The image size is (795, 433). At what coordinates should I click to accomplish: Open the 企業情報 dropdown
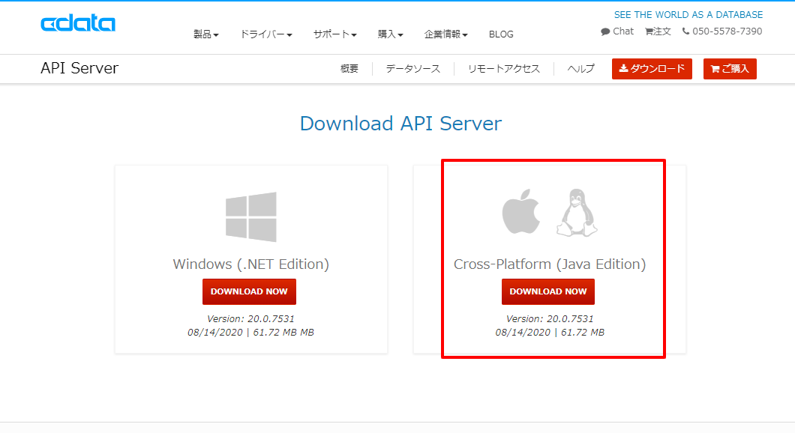[x=445, y=34]
